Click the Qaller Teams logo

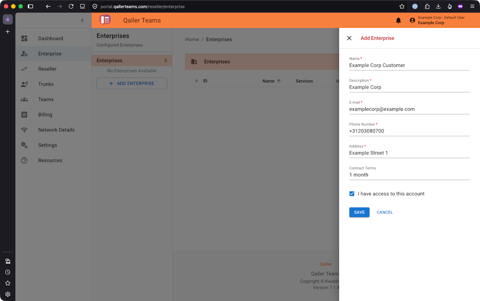tap(105, 20)
